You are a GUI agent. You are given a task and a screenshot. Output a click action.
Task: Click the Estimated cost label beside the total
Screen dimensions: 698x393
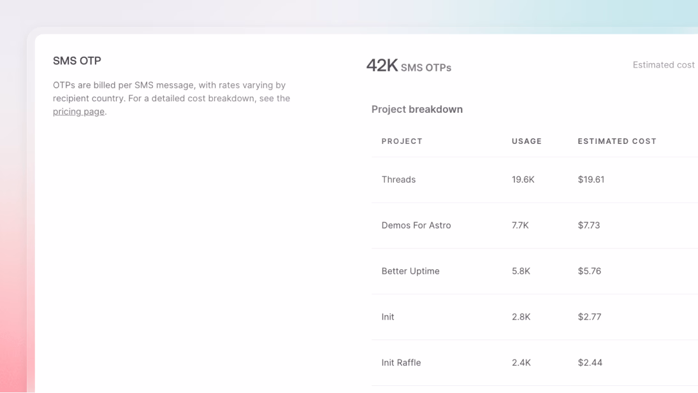664,65
